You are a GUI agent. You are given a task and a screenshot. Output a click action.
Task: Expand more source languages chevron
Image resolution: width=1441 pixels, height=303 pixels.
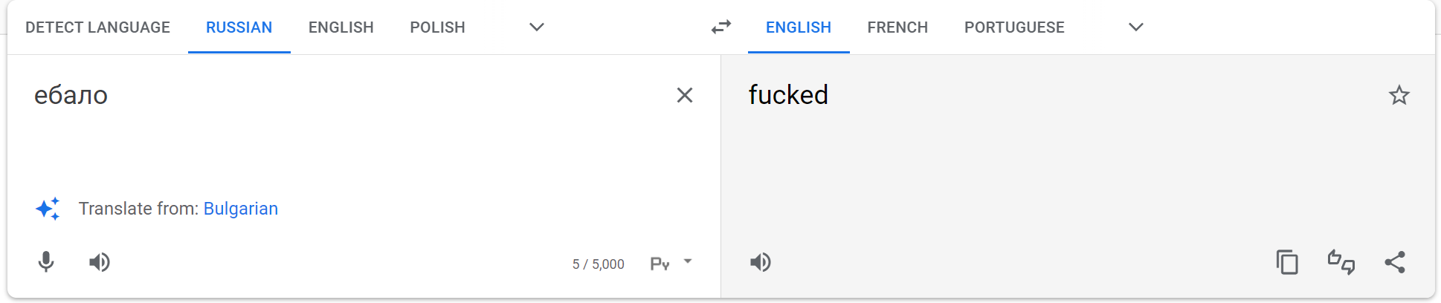(x=537, y=27)
